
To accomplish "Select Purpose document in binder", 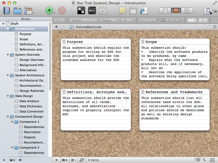I will [25, 34].
